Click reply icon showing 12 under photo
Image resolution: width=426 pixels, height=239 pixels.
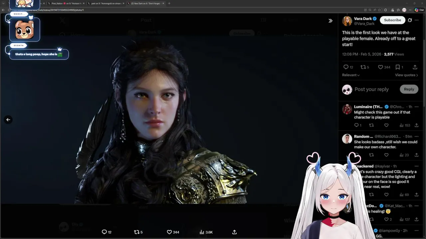tap(106, 232)
